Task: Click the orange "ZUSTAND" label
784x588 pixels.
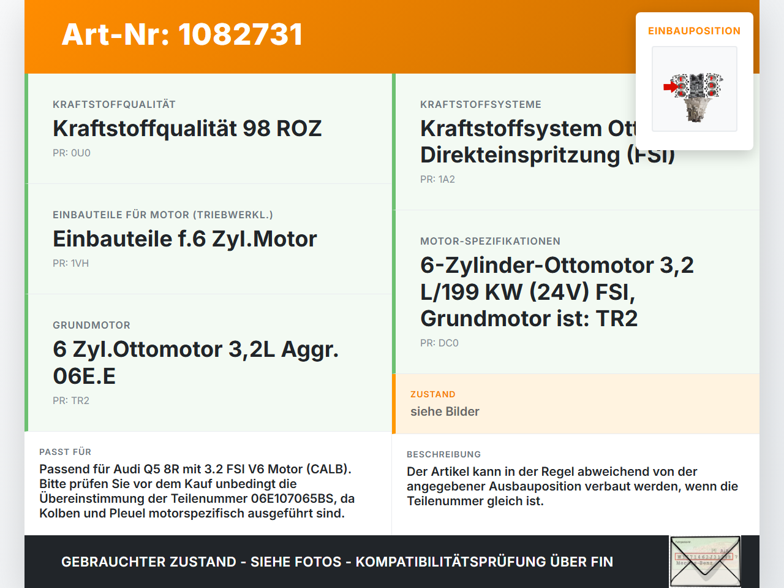Action: tap(433, 394)
